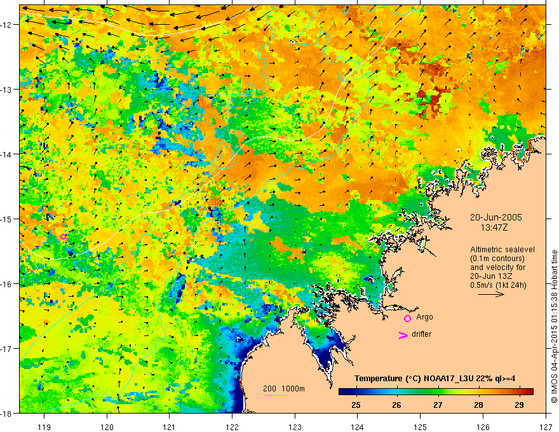Click longitude axis label '124'
This screenshot has width=559, height=432.
tap(358, 427)
